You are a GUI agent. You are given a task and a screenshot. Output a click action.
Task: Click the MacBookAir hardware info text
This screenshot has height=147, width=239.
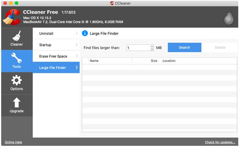[73, 22]
